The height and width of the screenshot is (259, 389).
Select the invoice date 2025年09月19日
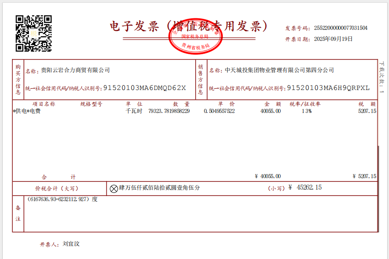coord(333,39)
